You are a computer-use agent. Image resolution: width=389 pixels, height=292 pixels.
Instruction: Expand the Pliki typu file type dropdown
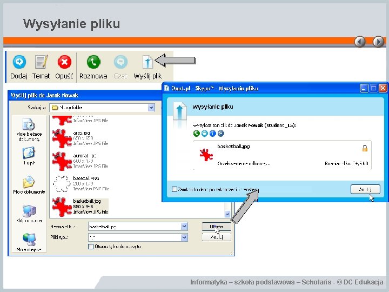point(184,237)
